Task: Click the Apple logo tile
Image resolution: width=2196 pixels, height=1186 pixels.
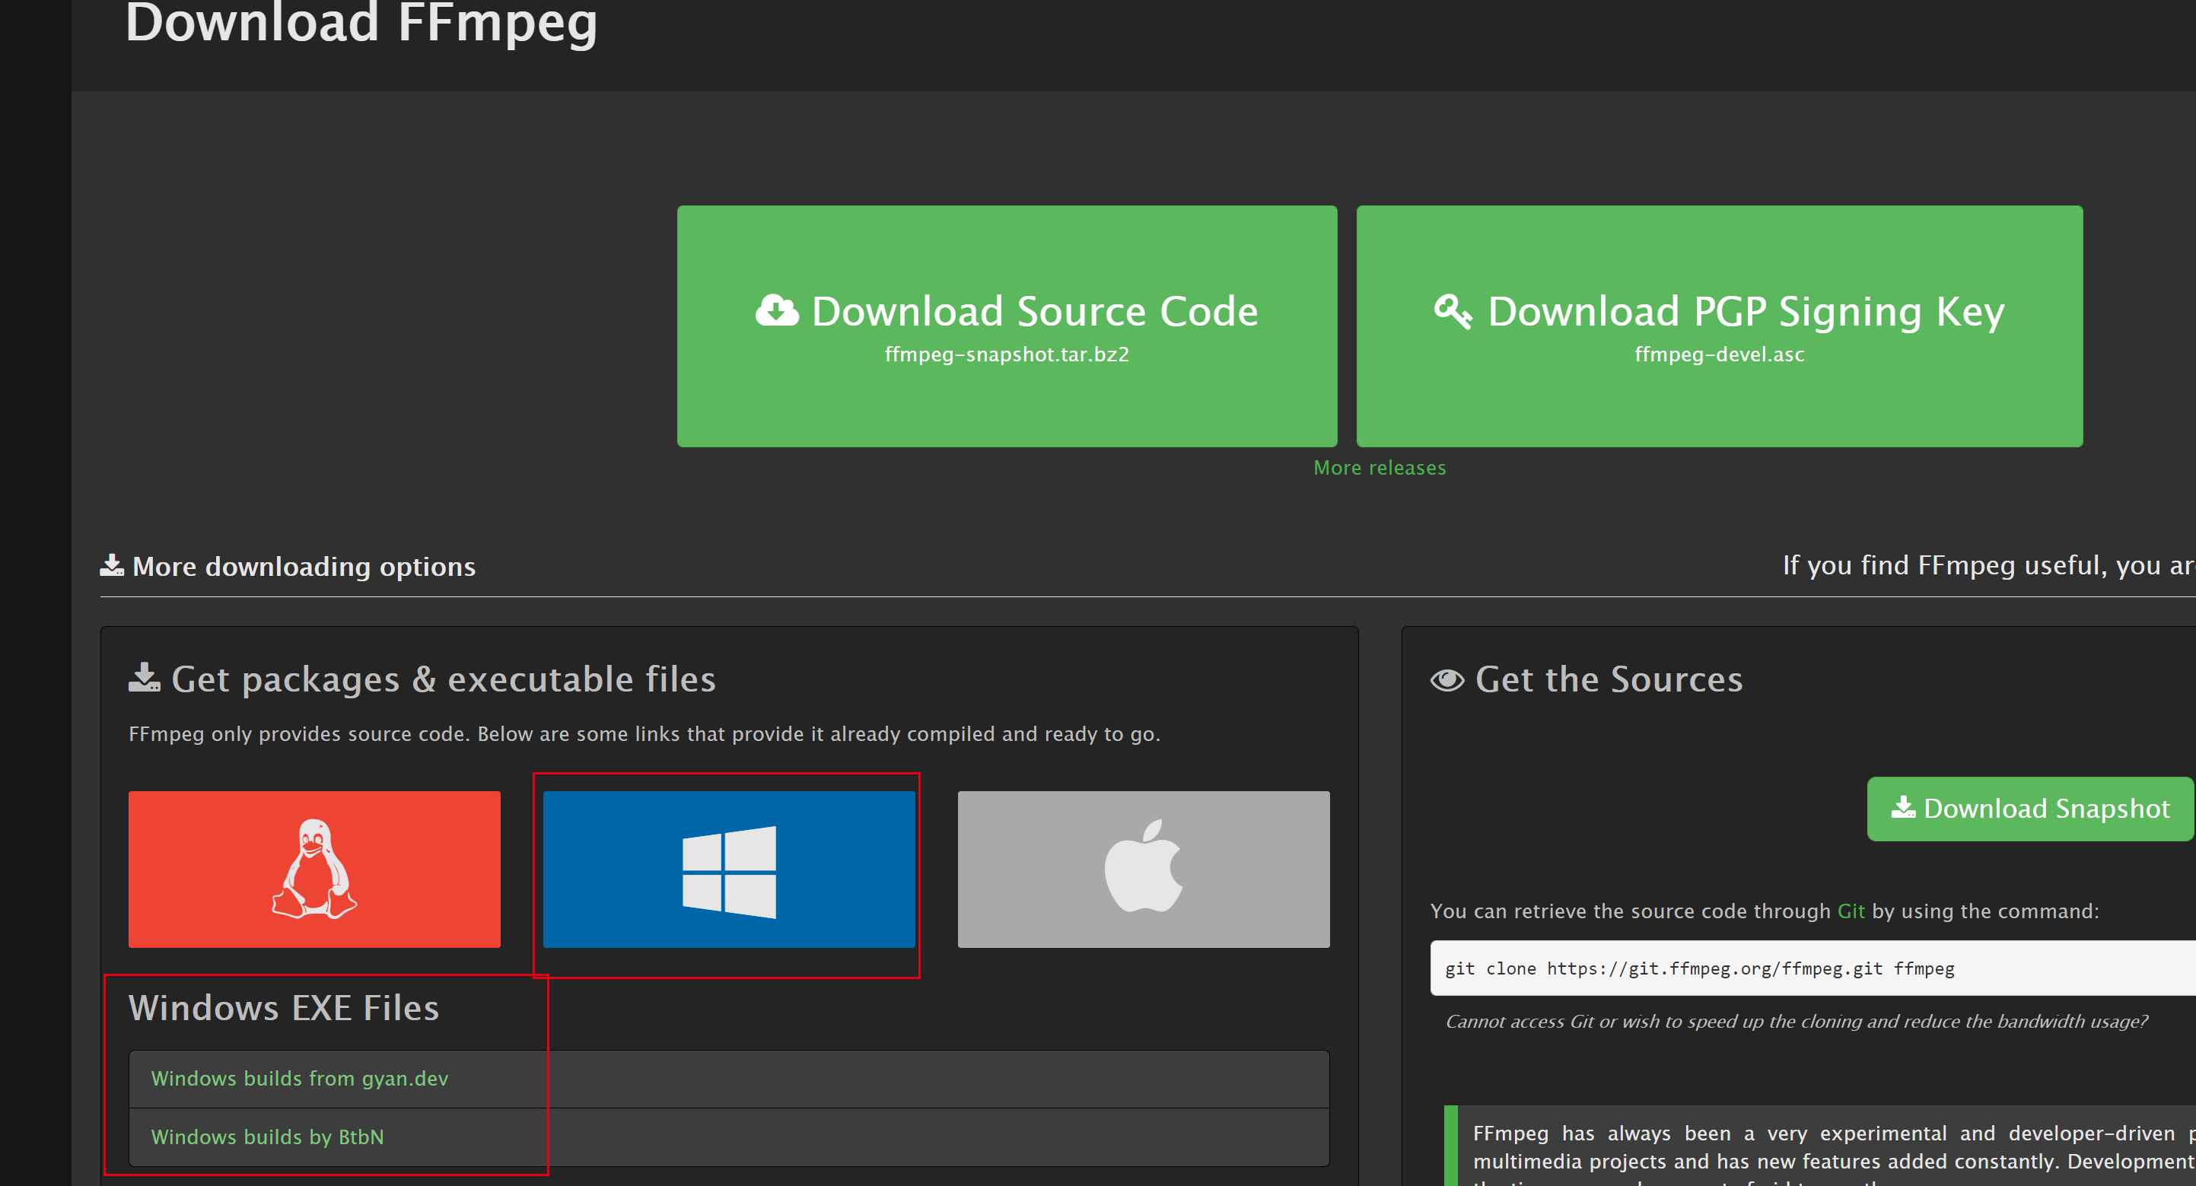Action: pos(1143,868)
